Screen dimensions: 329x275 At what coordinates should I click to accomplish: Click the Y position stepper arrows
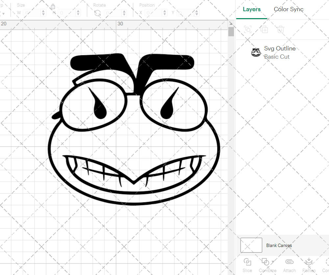pos(196,13)
